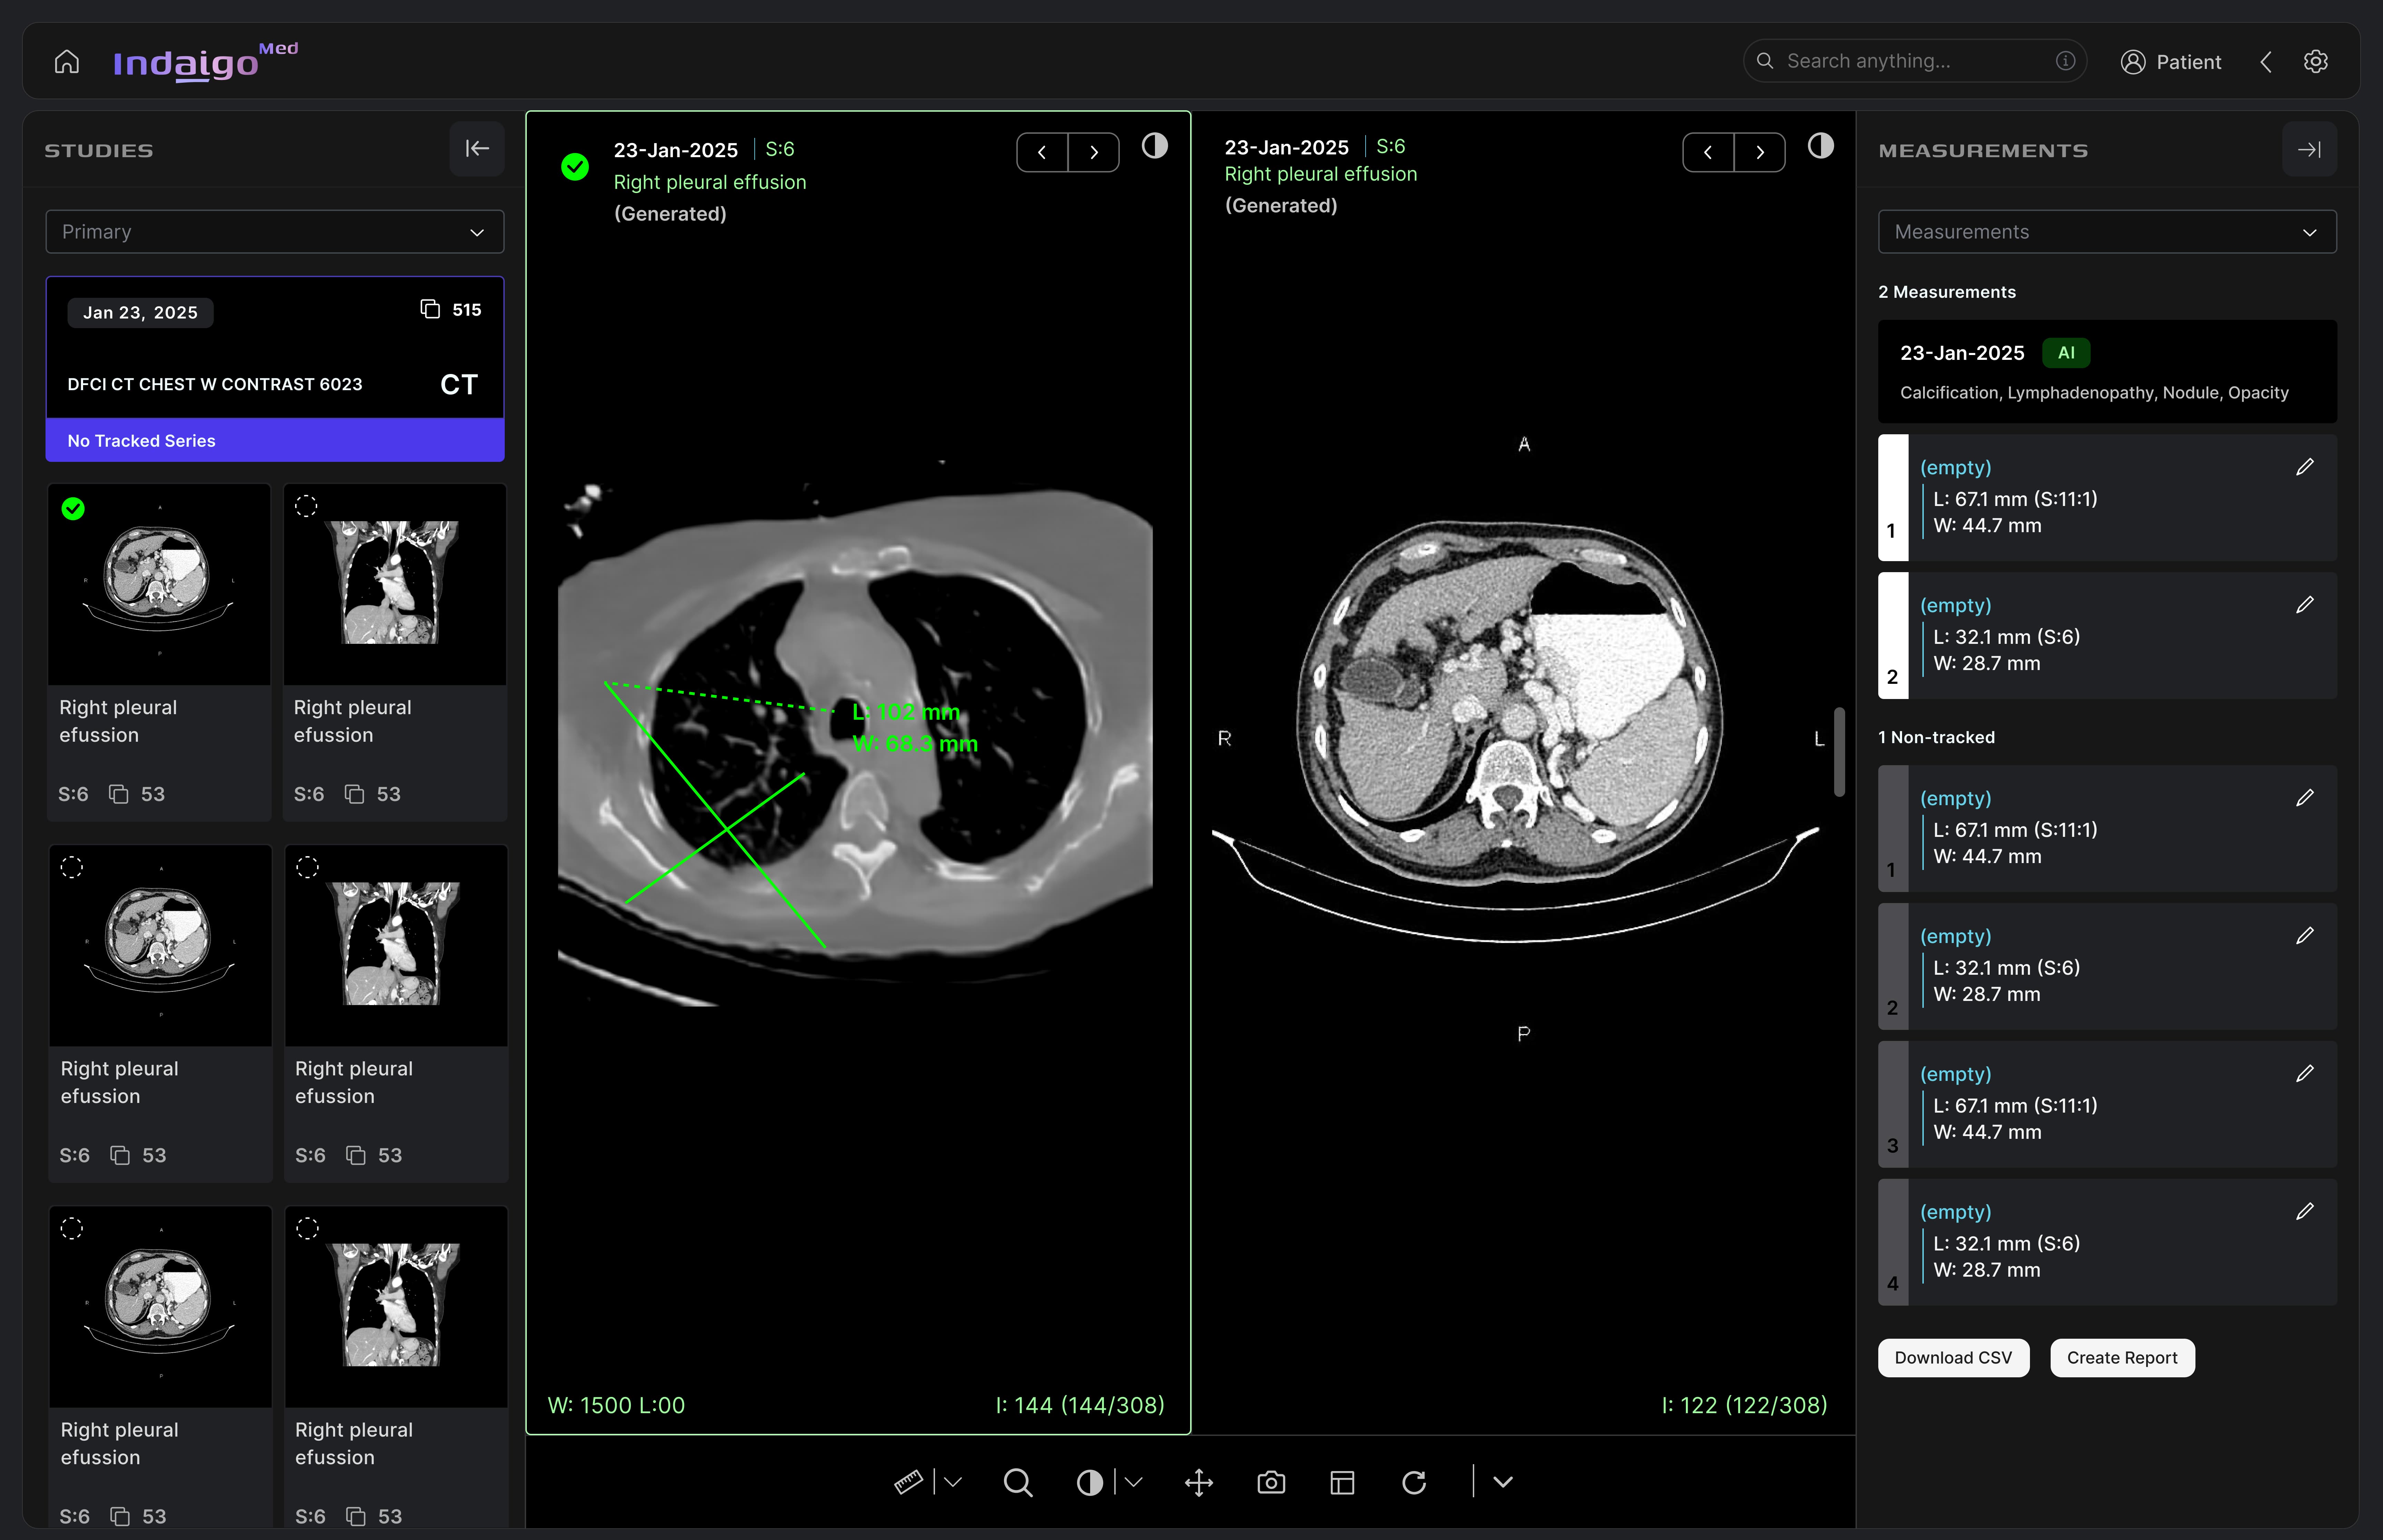
Task: Toggle tracking circle on first coronal thumbnail
Action: click(x=306, y=506)
